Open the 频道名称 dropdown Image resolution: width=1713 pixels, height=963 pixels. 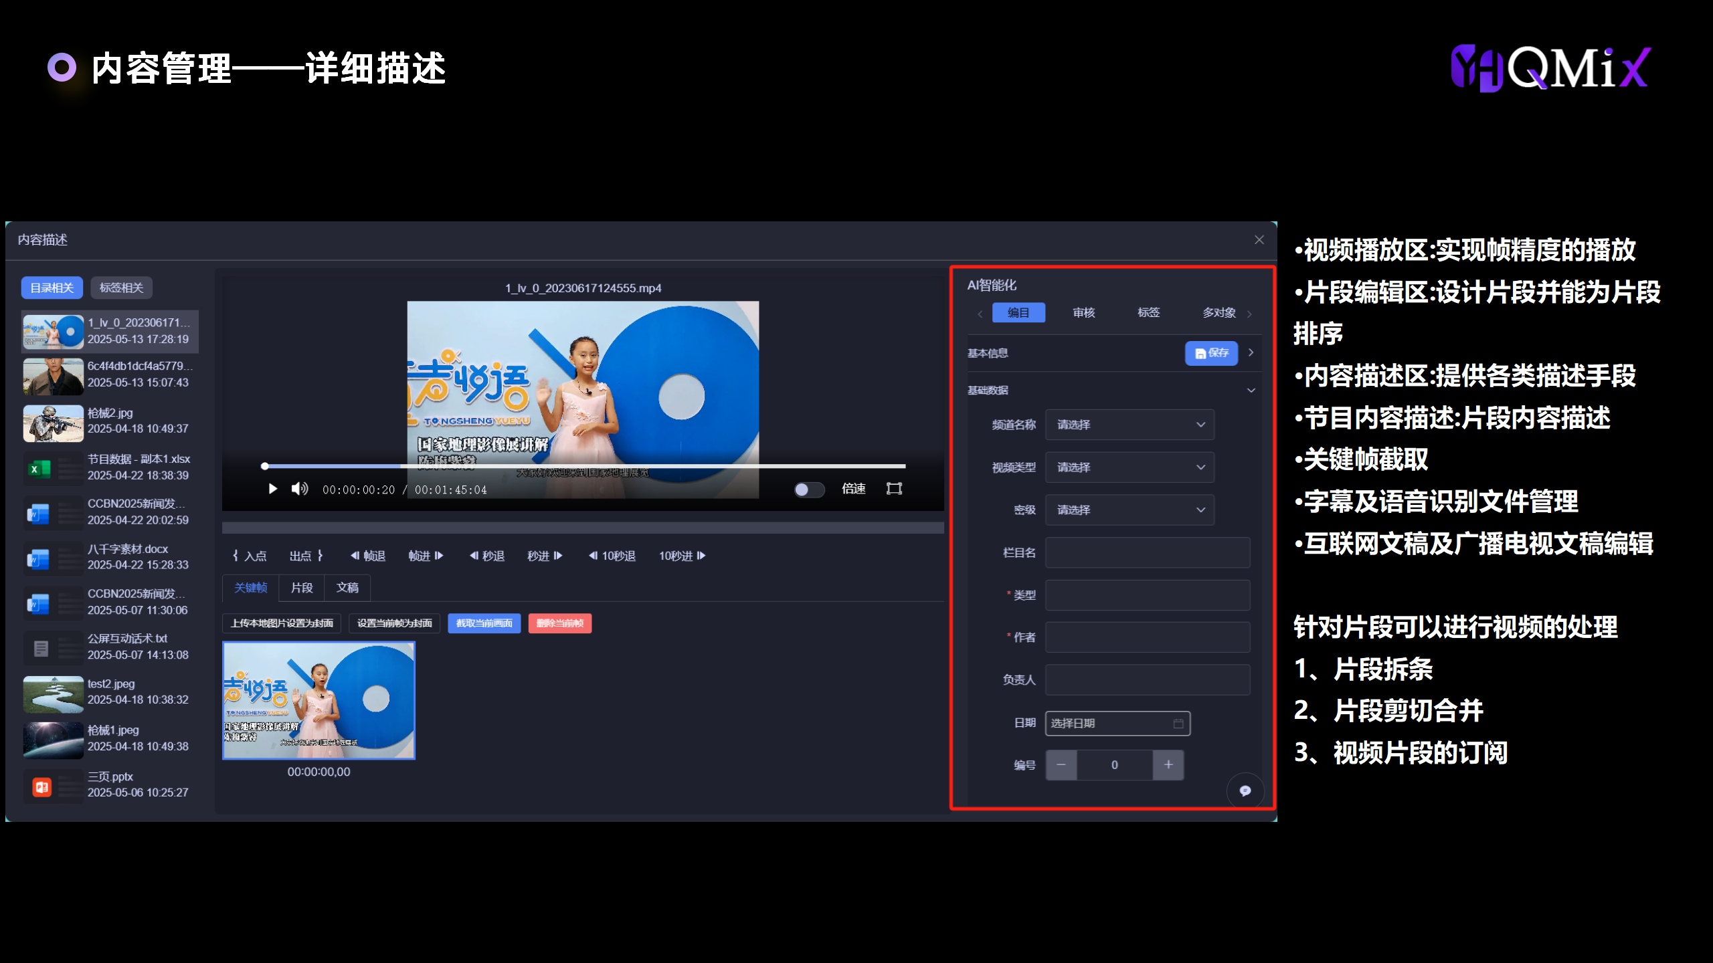point(1130,425)
